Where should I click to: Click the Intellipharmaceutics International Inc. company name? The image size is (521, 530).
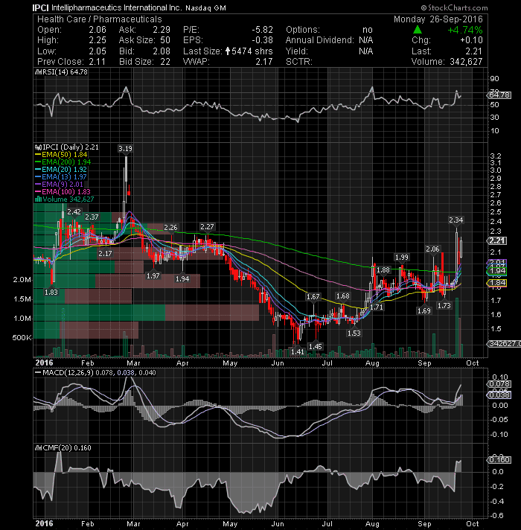coord(116,7)
